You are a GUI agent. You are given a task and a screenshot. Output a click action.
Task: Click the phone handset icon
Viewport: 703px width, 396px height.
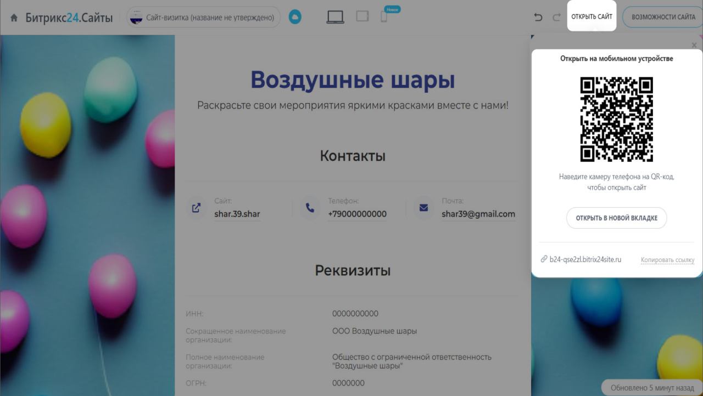[x=310, y=208]
